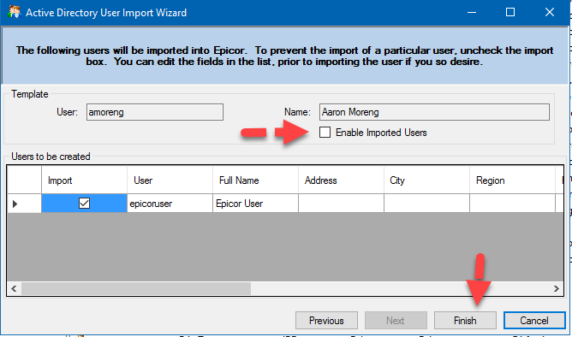Click the empty City cell for epicoruser
This screenshot has height=337, width=572.
pyautogui.click(x=426, y=204)
